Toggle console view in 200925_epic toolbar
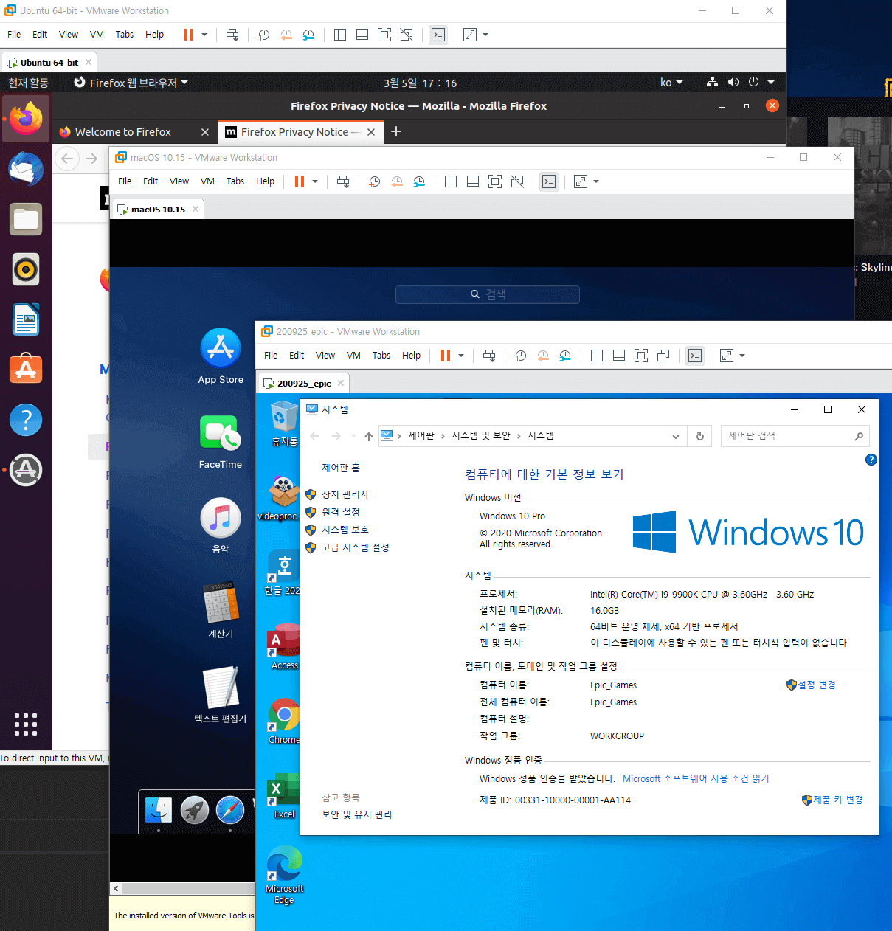 [695, 356]
